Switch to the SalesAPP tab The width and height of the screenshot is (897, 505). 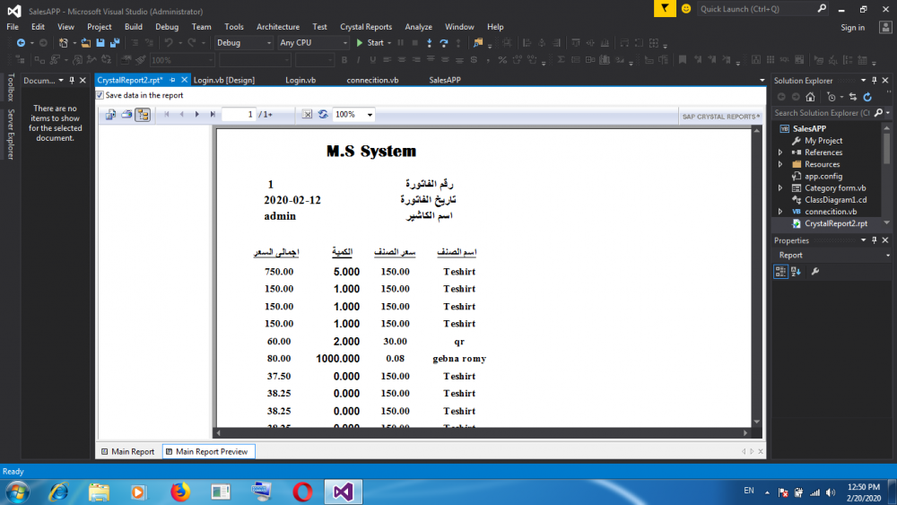(445, 80)
